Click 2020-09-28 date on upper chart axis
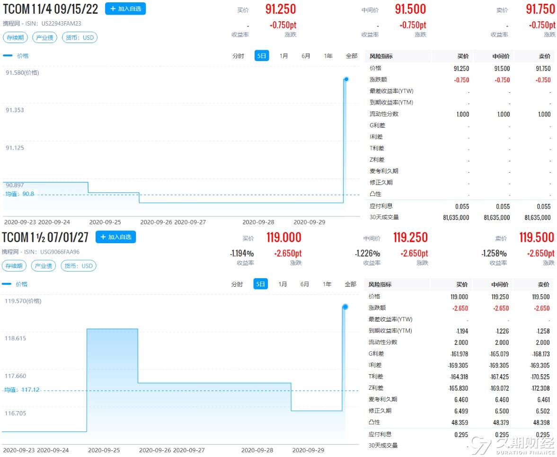 (258, 222)
